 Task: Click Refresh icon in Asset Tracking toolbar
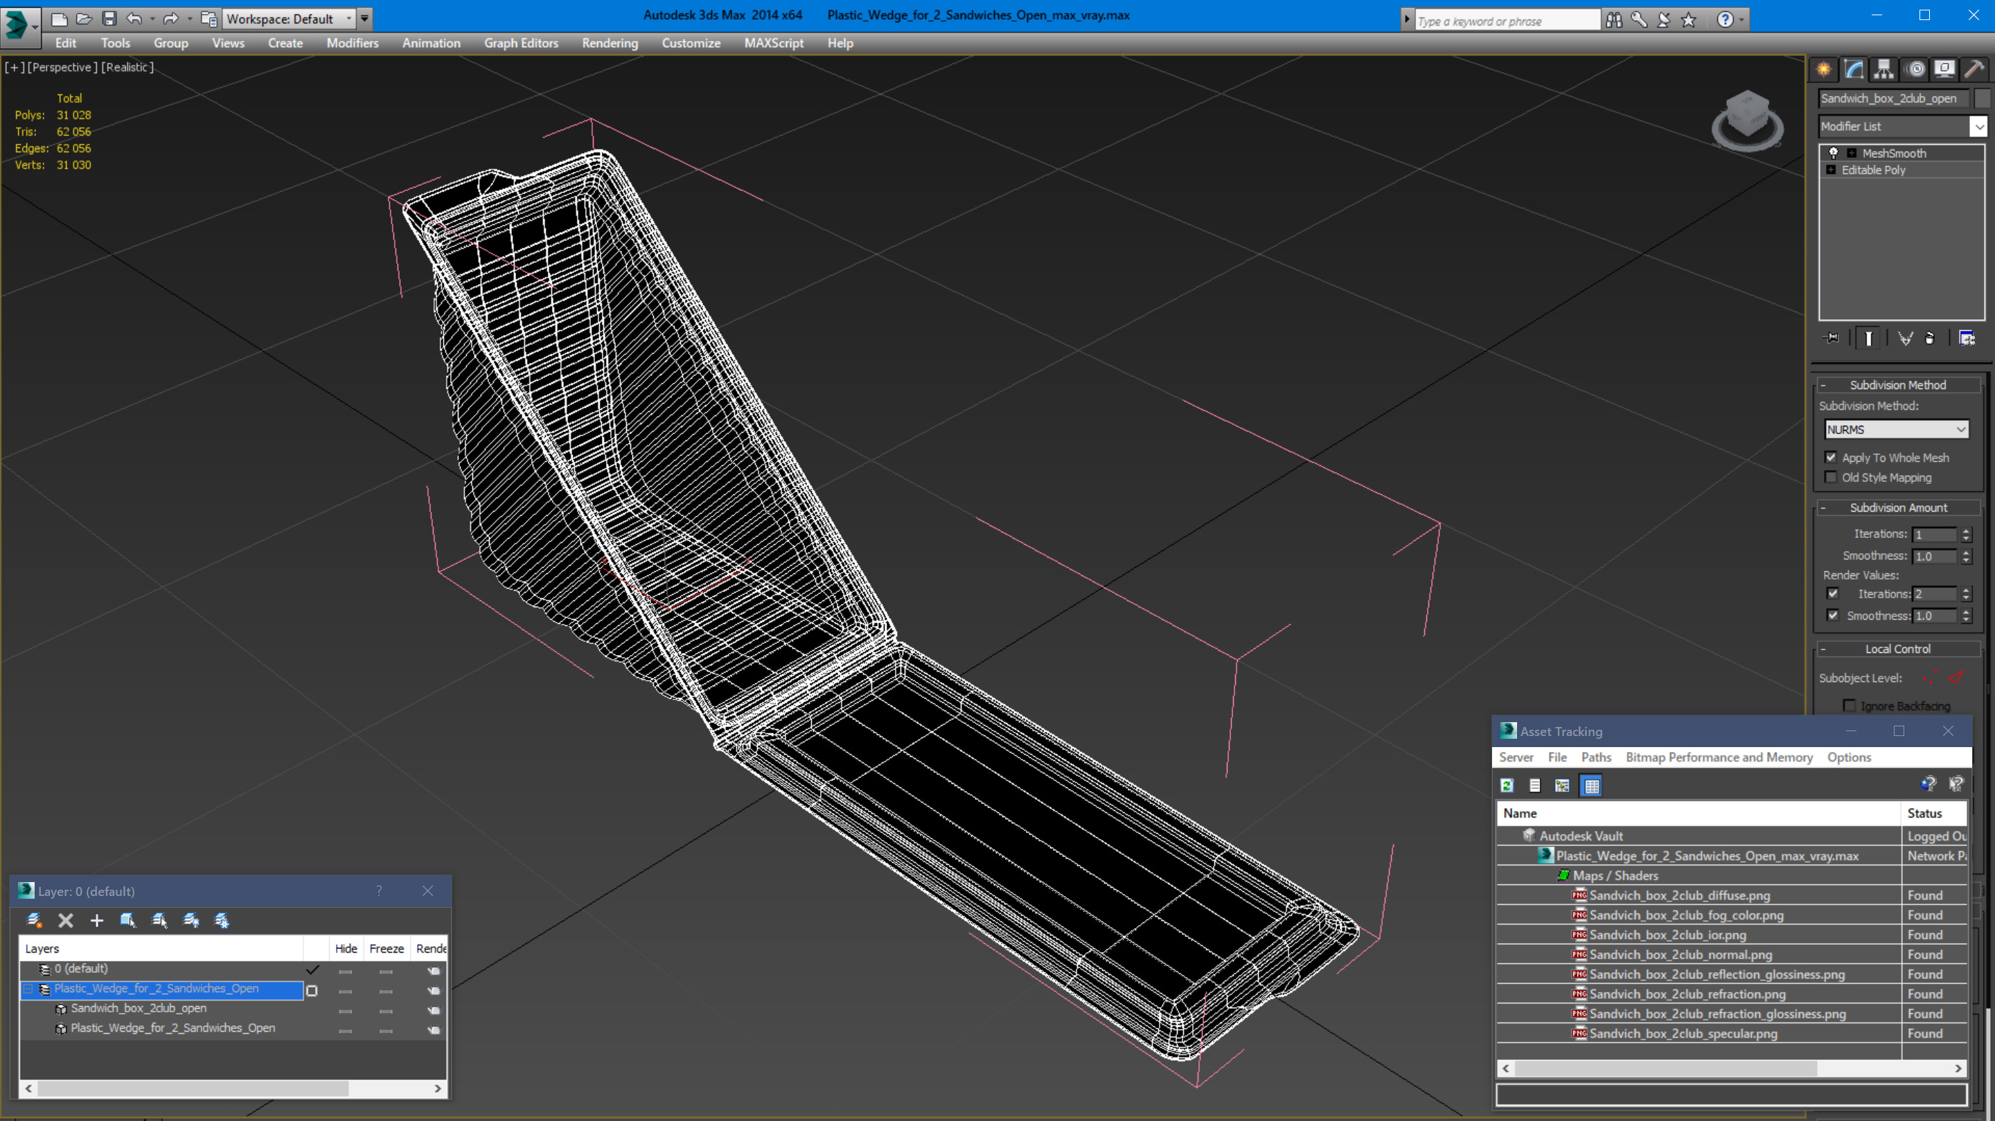point(1507,786)
